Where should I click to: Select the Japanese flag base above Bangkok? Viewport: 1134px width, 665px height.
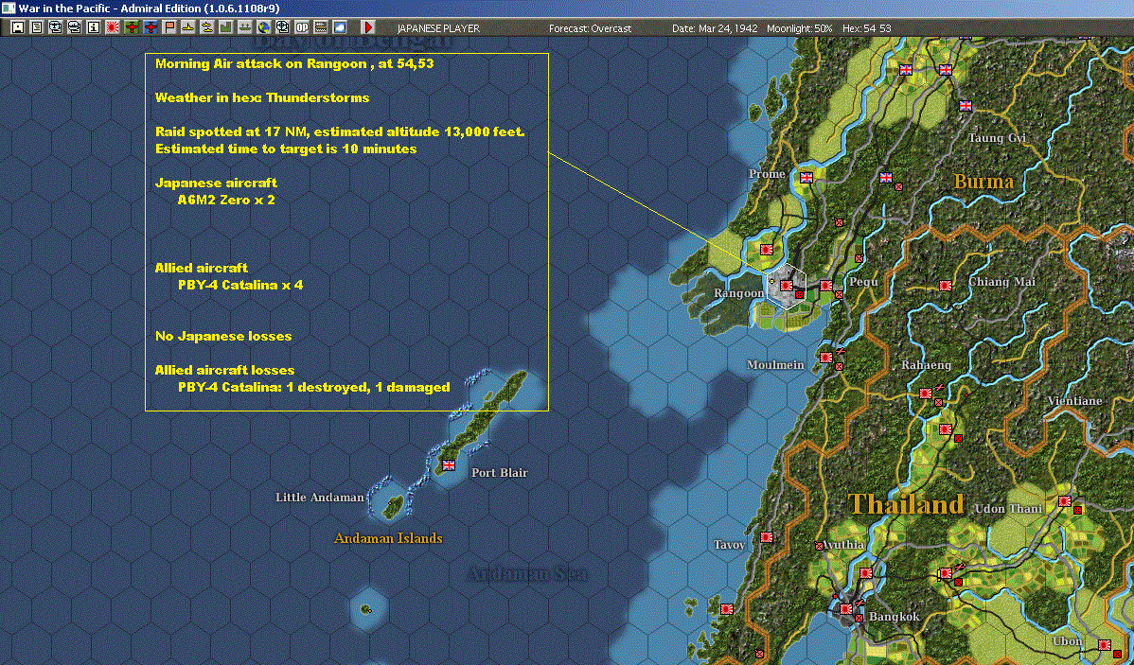(x=866, y=572)
